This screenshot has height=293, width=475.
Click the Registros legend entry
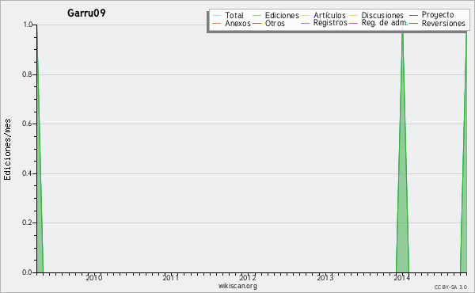330,23
